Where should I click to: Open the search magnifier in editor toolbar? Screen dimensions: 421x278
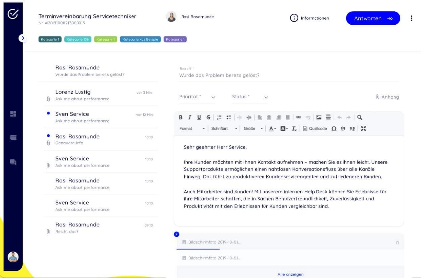pyautogui.click(x=360, y=118)
